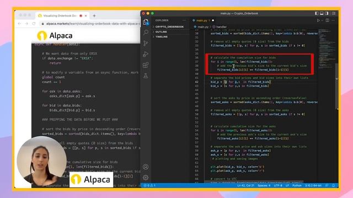Open the Testing flask view
This screenshot has height=198, width=353.
pyautogui.click(x=146, y=76)
